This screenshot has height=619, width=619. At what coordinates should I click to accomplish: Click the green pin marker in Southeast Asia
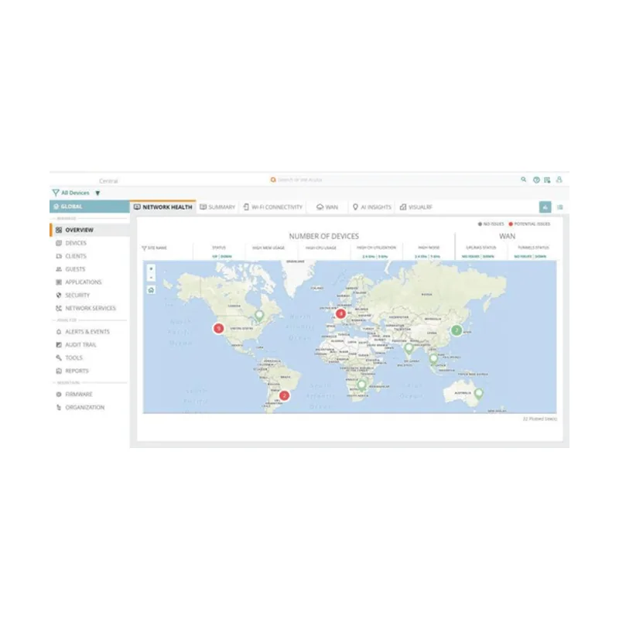pos(433,359)
